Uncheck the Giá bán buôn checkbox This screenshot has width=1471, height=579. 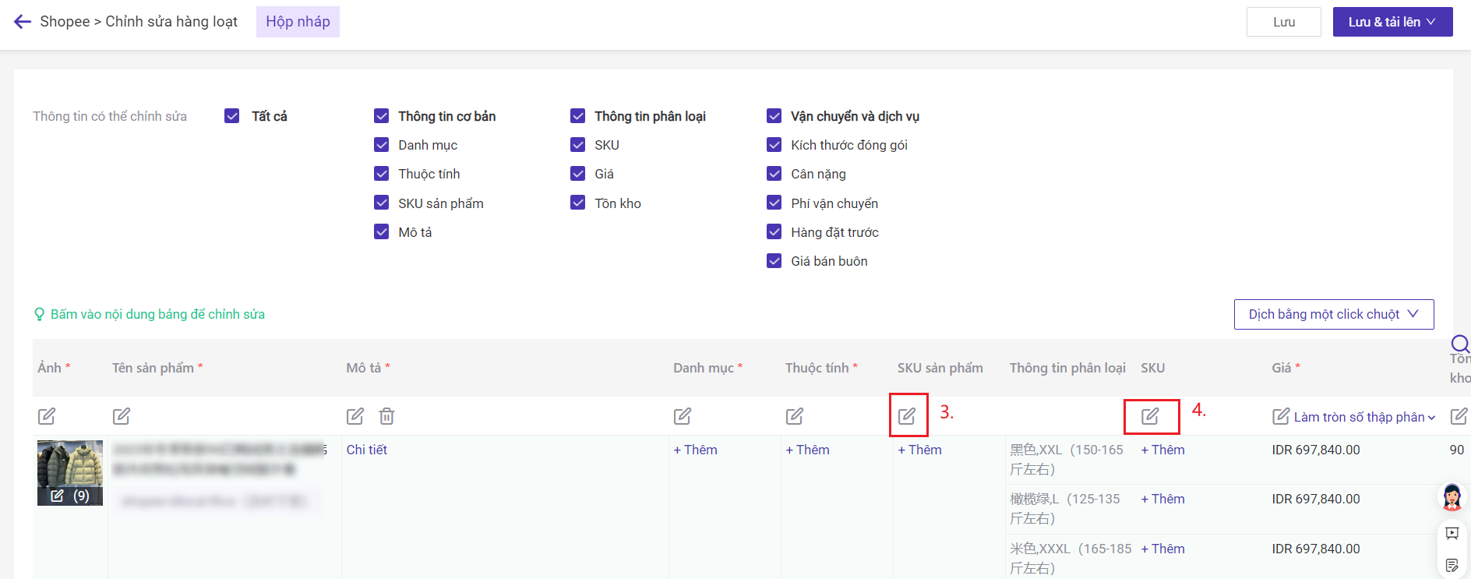pos(774,261)
